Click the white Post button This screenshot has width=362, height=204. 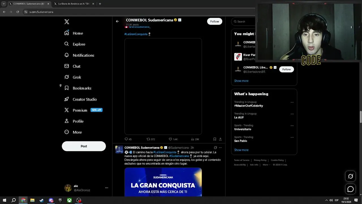coord(84,146)
